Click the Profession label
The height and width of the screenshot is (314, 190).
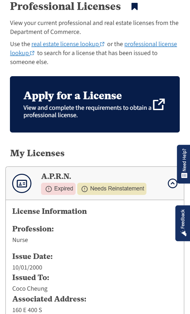click(33, 229)
